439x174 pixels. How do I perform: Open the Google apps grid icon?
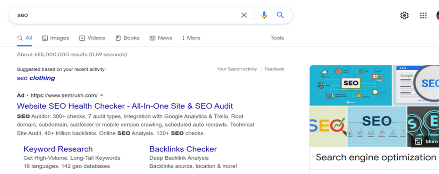423,16
